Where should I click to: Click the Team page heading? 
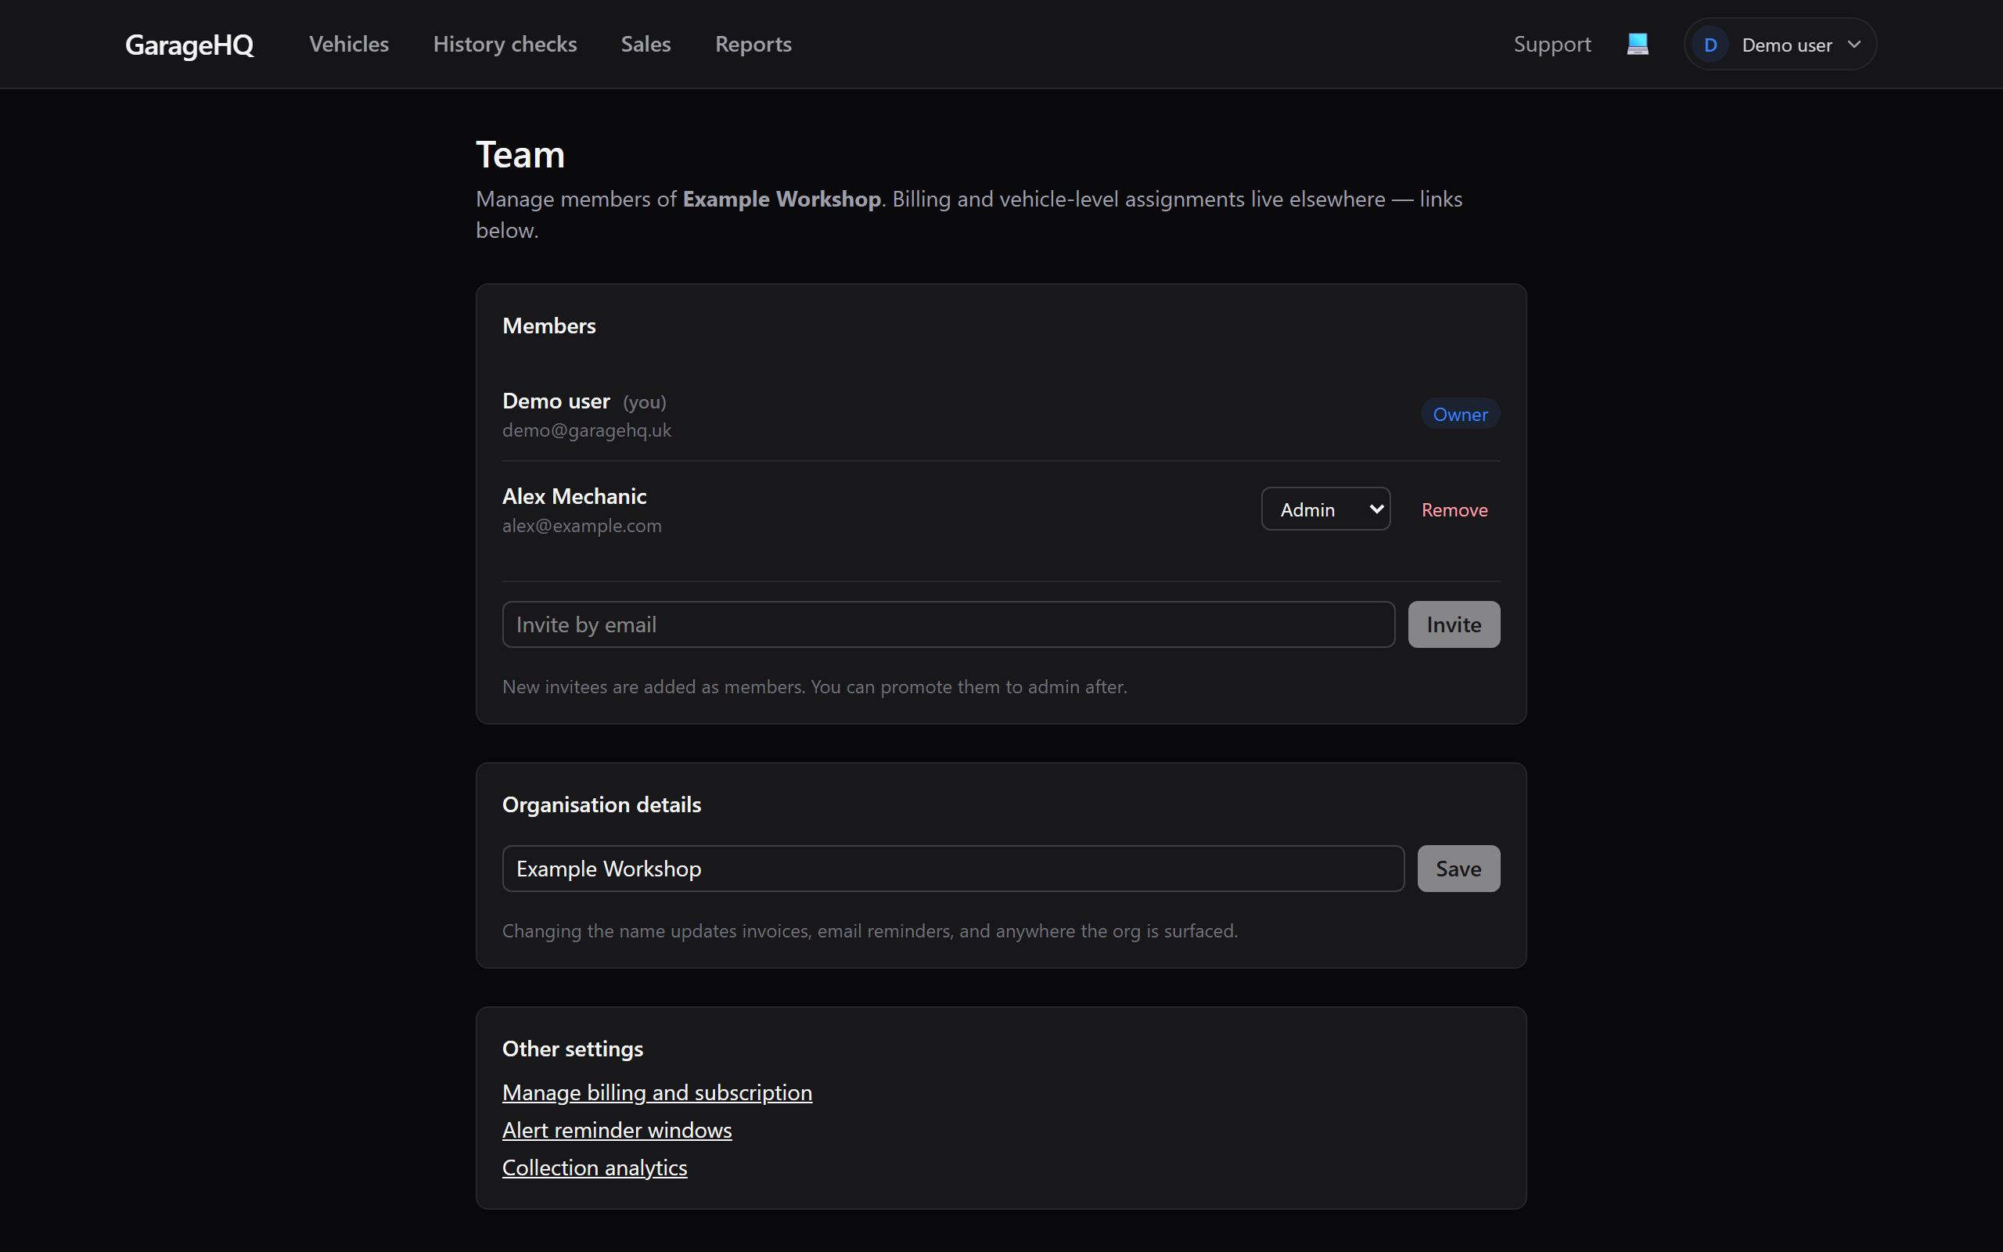tap(520, 155)
